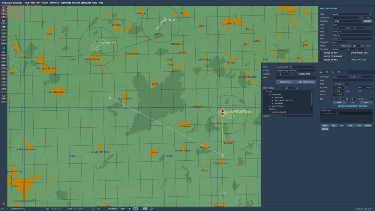Click the COMBAT button

[367, 21]
